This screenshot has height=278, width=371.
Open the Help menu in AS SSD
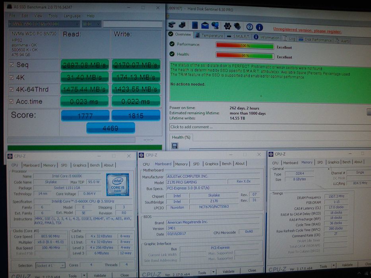tap(90, 16)
